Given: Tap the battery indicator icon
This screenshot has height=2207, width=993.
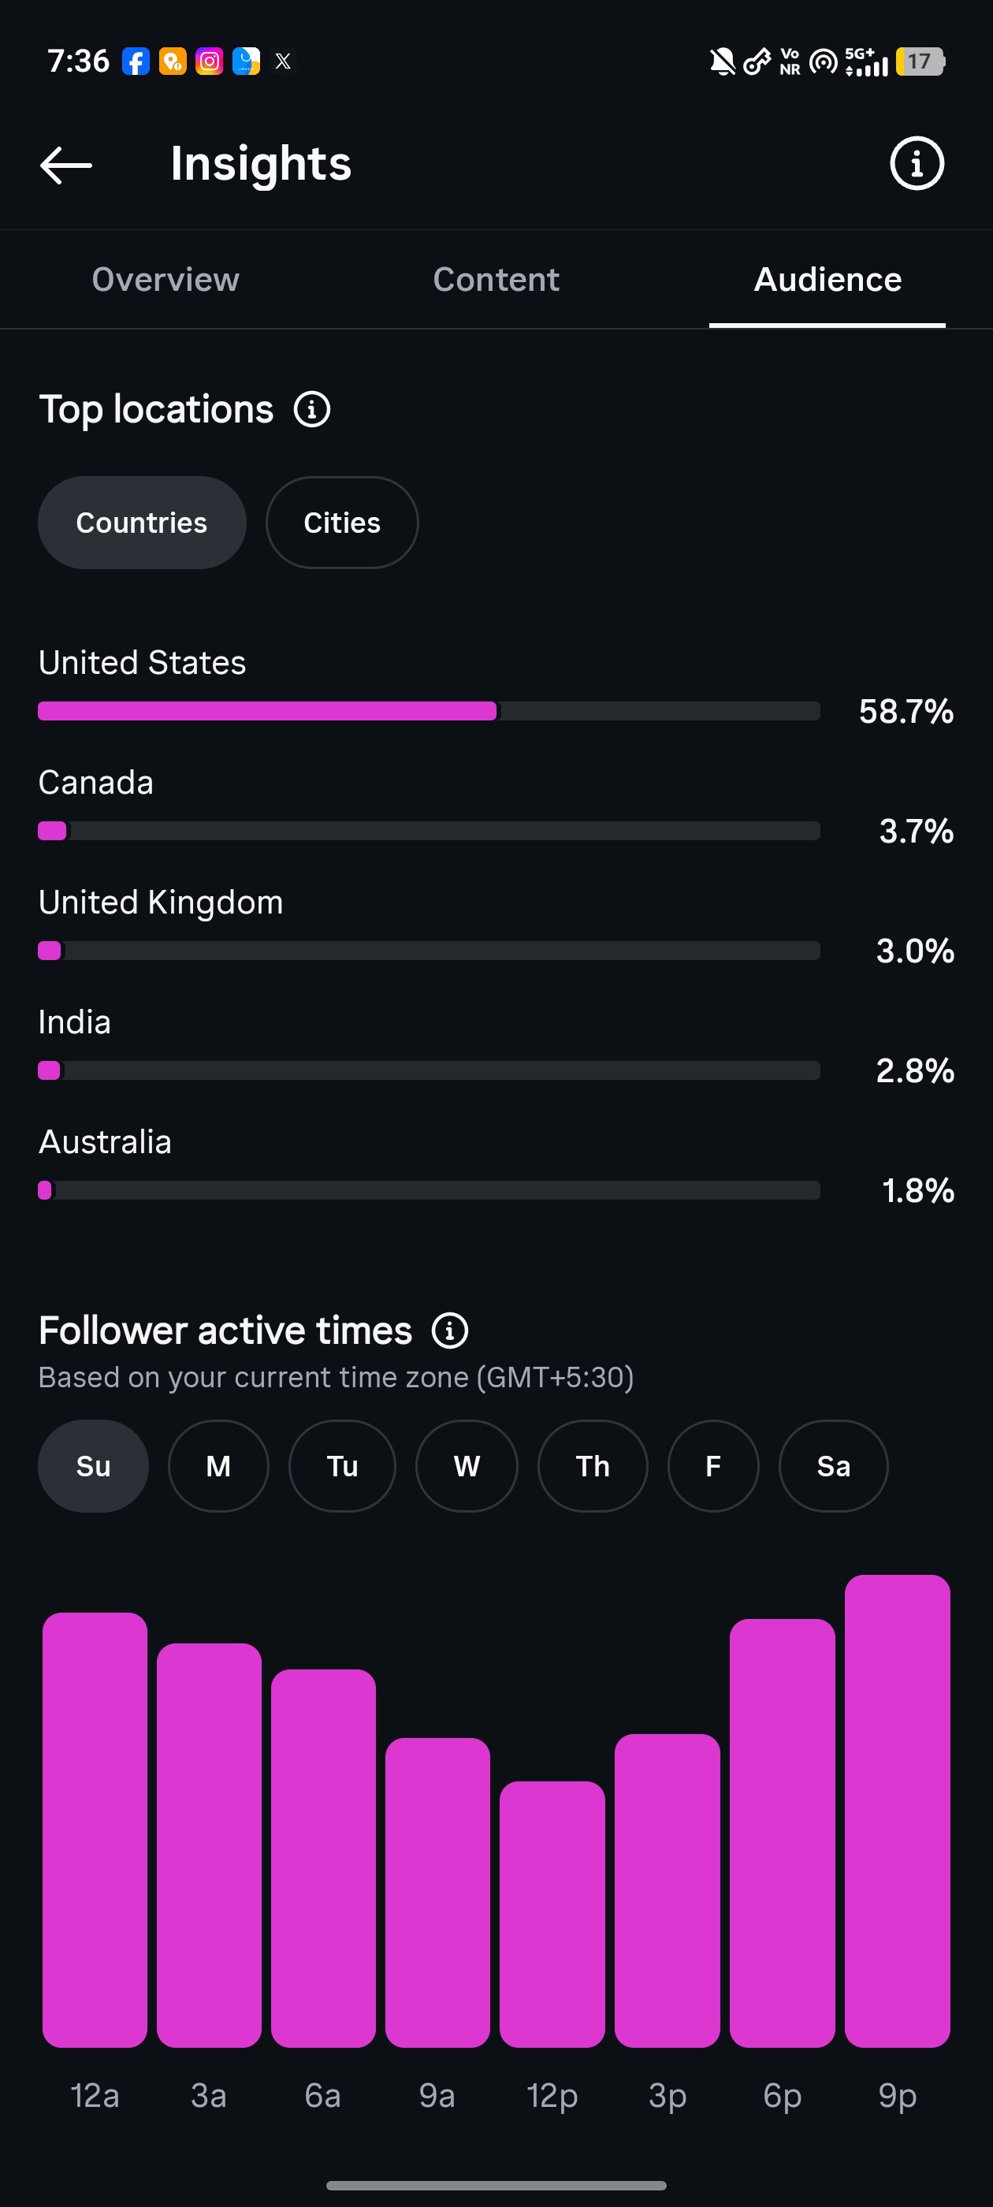Looking at the screenshot, I should pos(920,61).
